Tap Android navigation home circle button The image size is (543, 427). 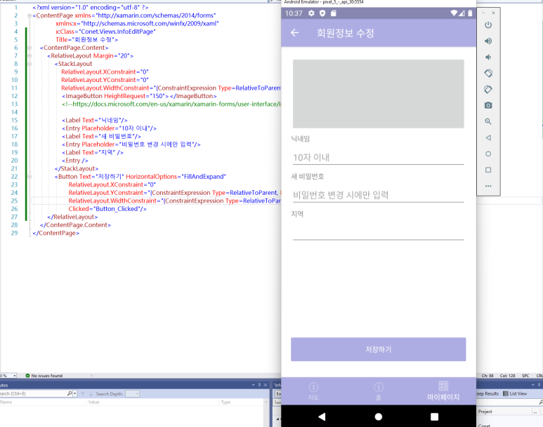pos(379,416)
